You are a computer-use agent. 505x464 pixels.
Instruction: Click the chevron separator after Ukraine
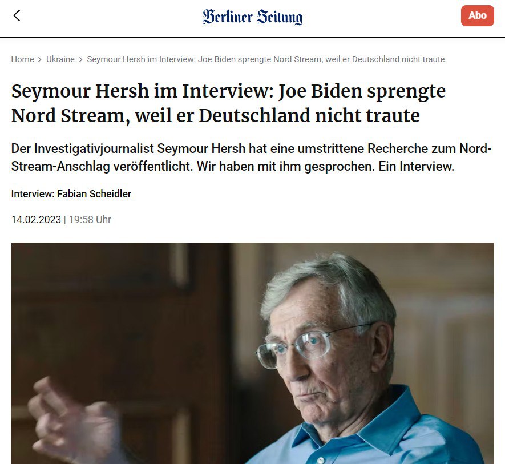coord(80,59)
